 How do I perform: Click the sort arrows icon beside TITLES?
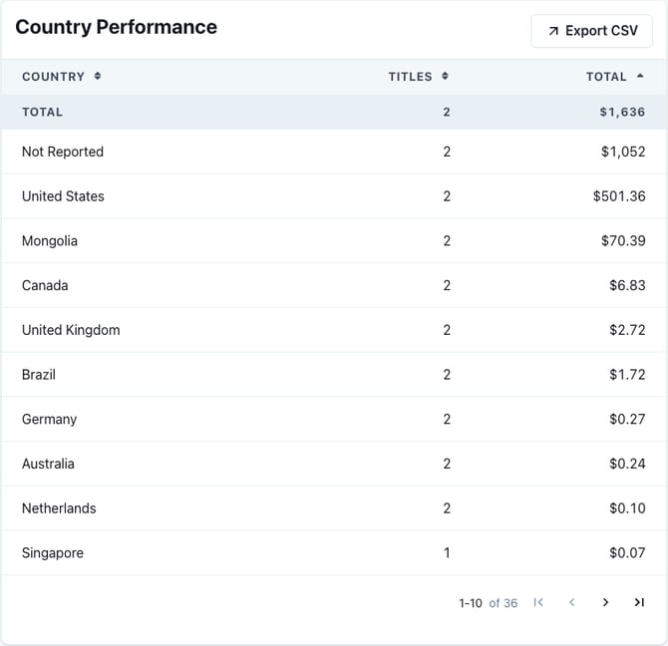click(445, 76)
